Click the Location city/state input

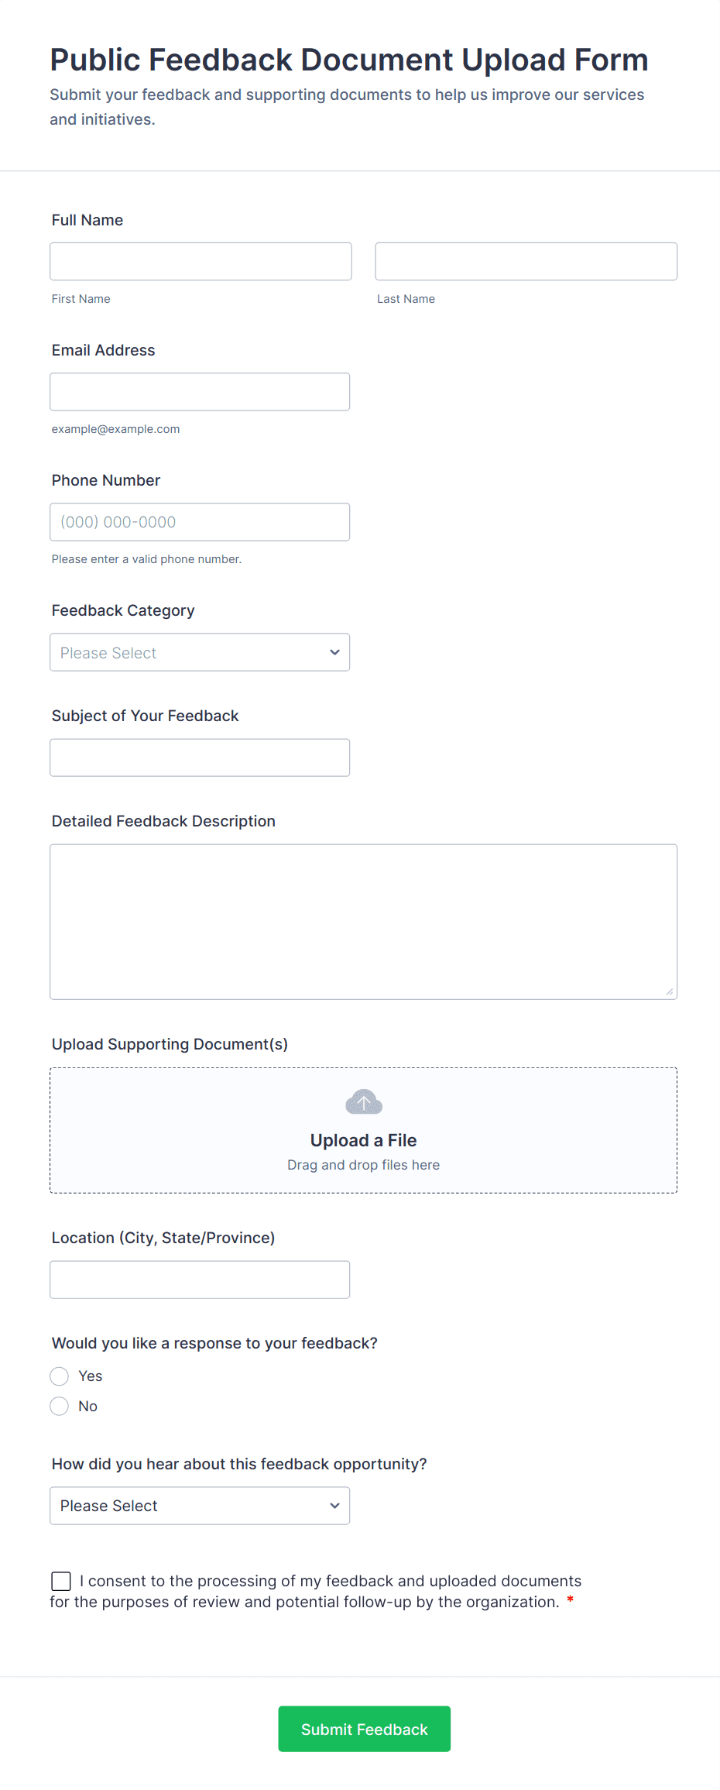200,1280
